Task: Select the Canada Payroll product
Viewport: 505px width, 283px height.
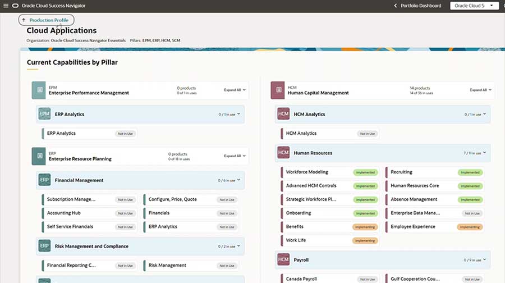Action: 330,279
